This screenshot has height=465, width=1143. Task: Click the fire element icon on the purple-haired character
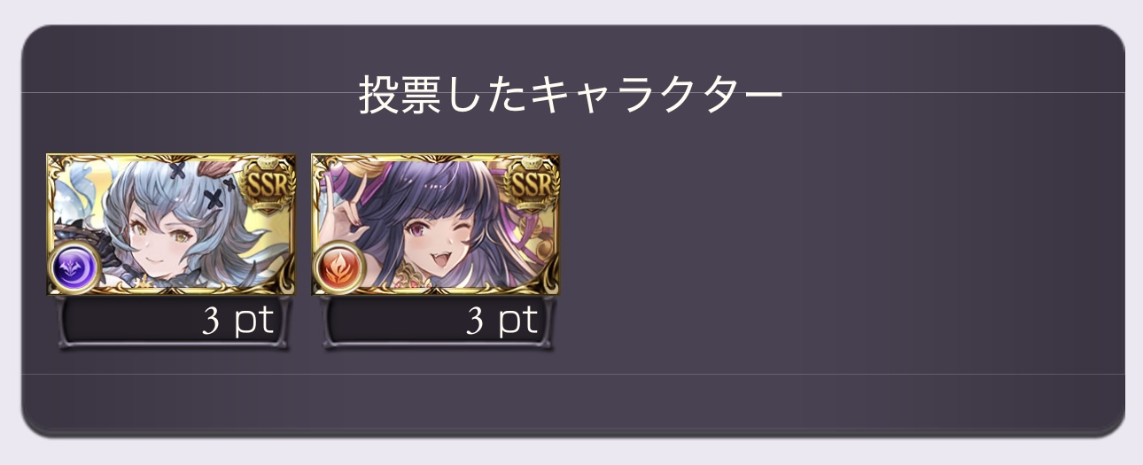[338, 267]
